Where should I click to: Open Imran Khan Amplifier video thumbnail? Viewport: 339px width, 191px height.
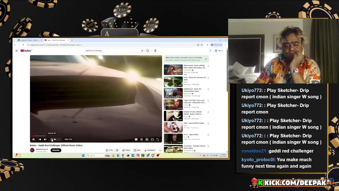tap(173, 149)
